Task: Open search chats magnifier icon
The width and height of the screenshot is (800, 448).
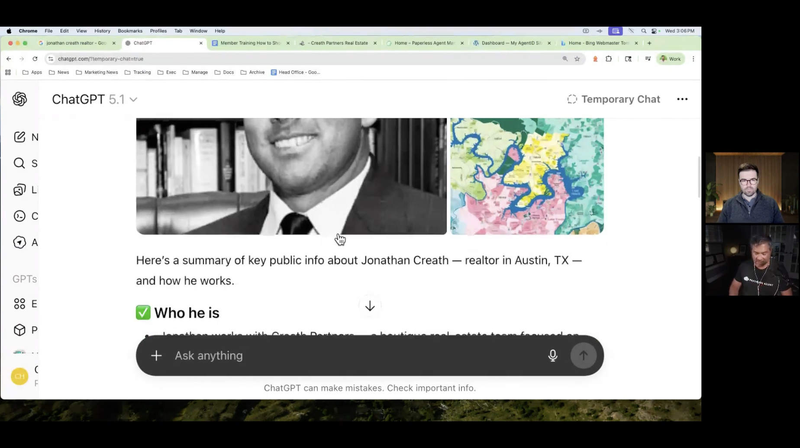Action: tap(19, 163)
